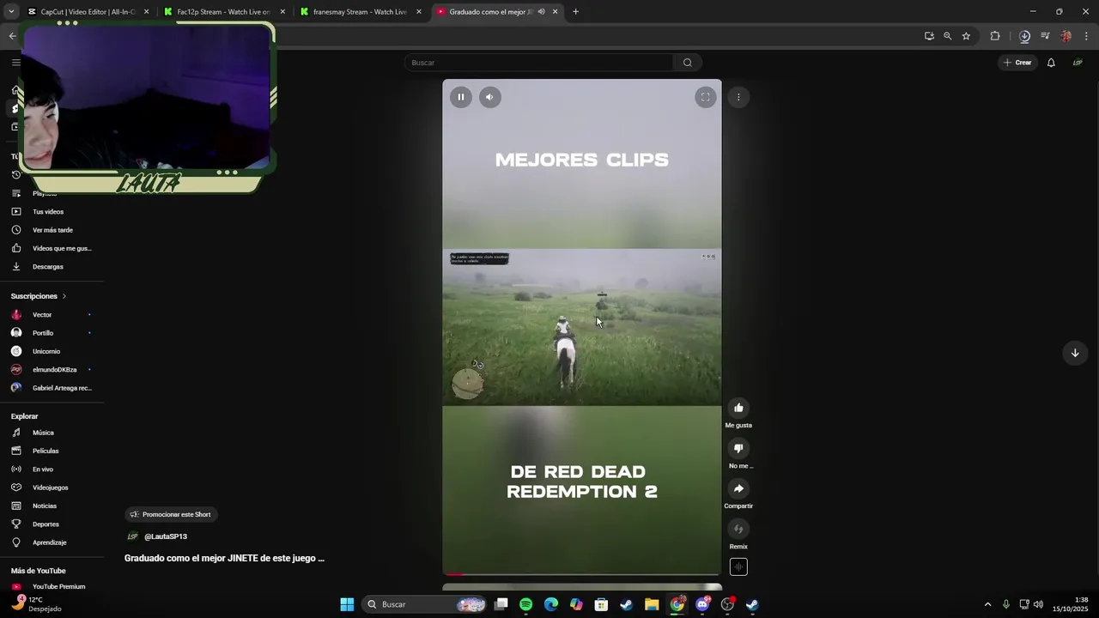Open the Short's sound source square icon
1099x618 pixels.
click(x=738, y=566)
